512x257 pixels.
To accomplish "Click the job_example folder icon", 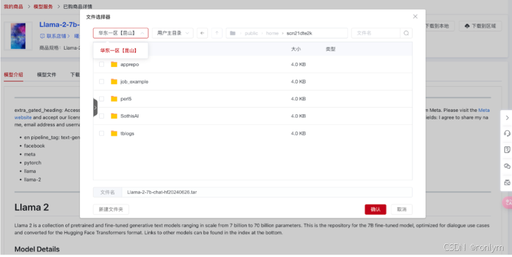I will [x=114, y=82].
